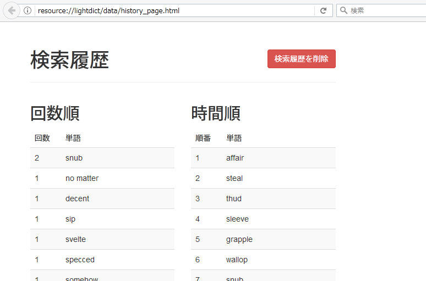Screen dimensions: 426x281
Task: Click order number 5 beside grapple
Action: (198, 239)
